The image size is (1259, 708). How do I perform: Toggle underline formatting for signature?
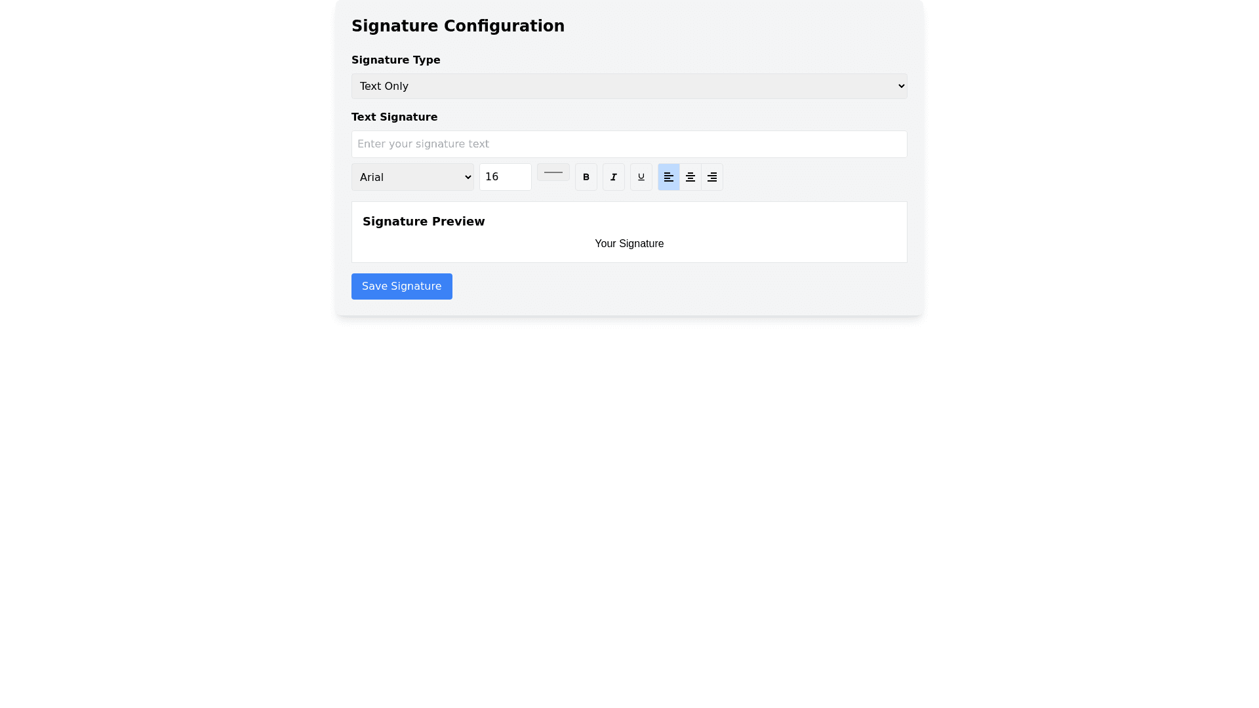641,177
